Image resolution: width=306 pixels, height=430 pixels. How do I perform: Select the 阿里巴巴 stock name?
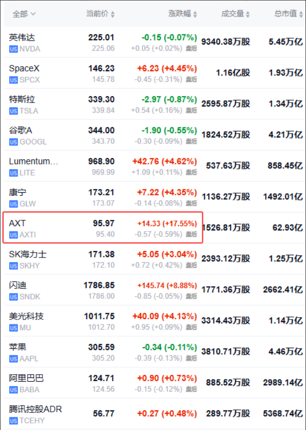click(x=27, y=378)
